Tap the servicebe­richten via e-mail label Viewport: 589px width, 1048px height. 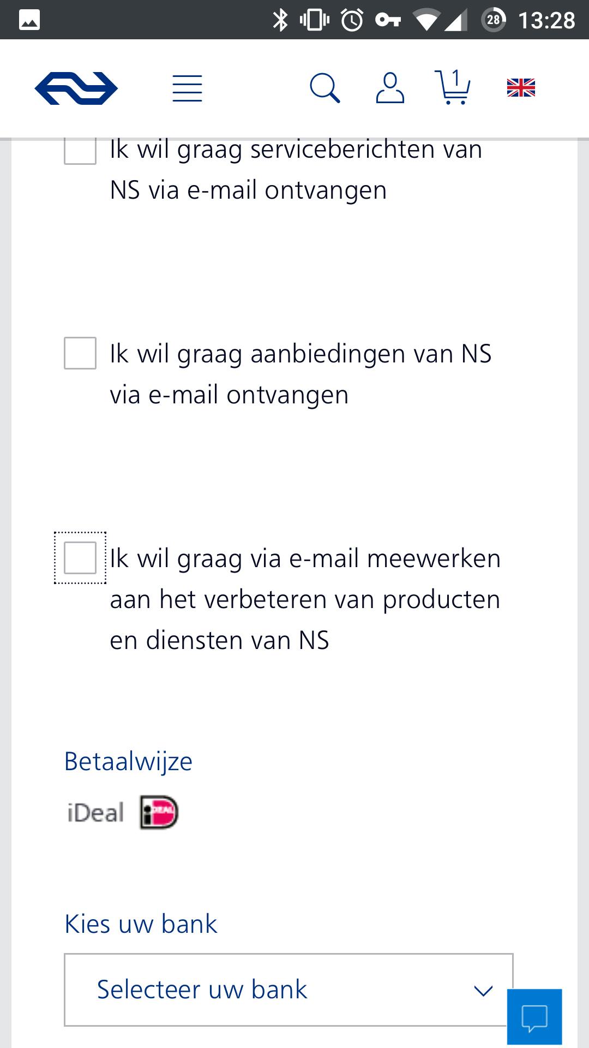[x=296, y=169]
